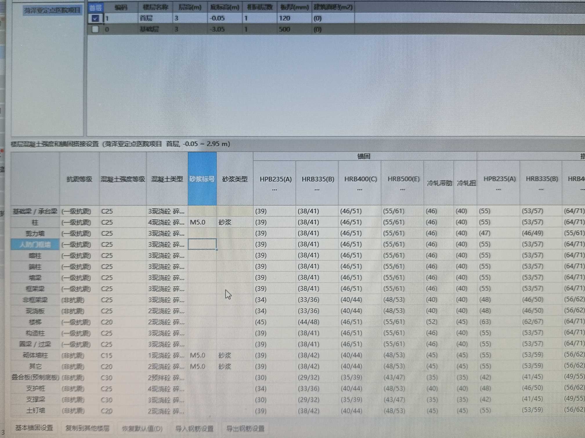Open ellipsis under lap HPB235(A) header
Screen dimensions: 585x438
tap(498, 190)
